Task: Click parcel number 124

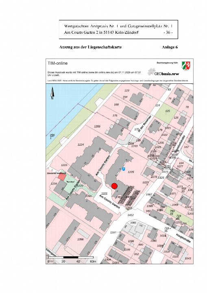Action: tap(158, 105)
